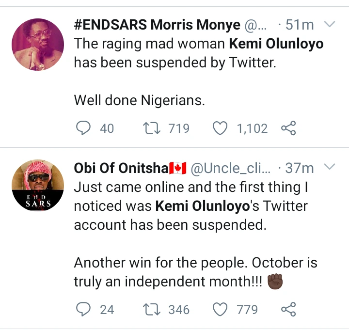Image resolution: width=349 pixels, height=331 pixels.
Task: Like Obi Of Onitsha's tweet with 779 likes
Action: [221, 309]
